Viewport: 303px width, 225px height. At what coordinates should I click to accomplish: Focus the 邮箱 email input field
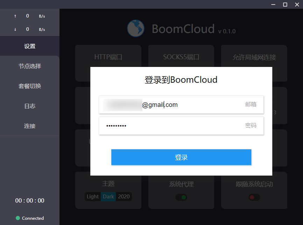point(181,105)
